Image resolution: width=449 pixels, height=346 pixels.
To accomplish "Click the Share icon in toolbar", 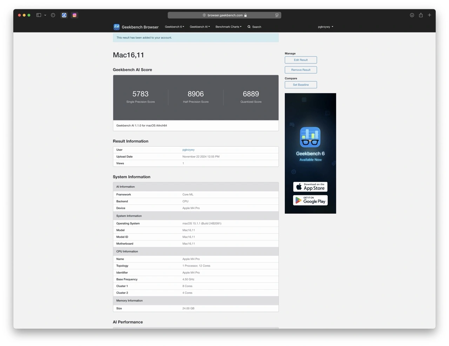I will (421, 15).
